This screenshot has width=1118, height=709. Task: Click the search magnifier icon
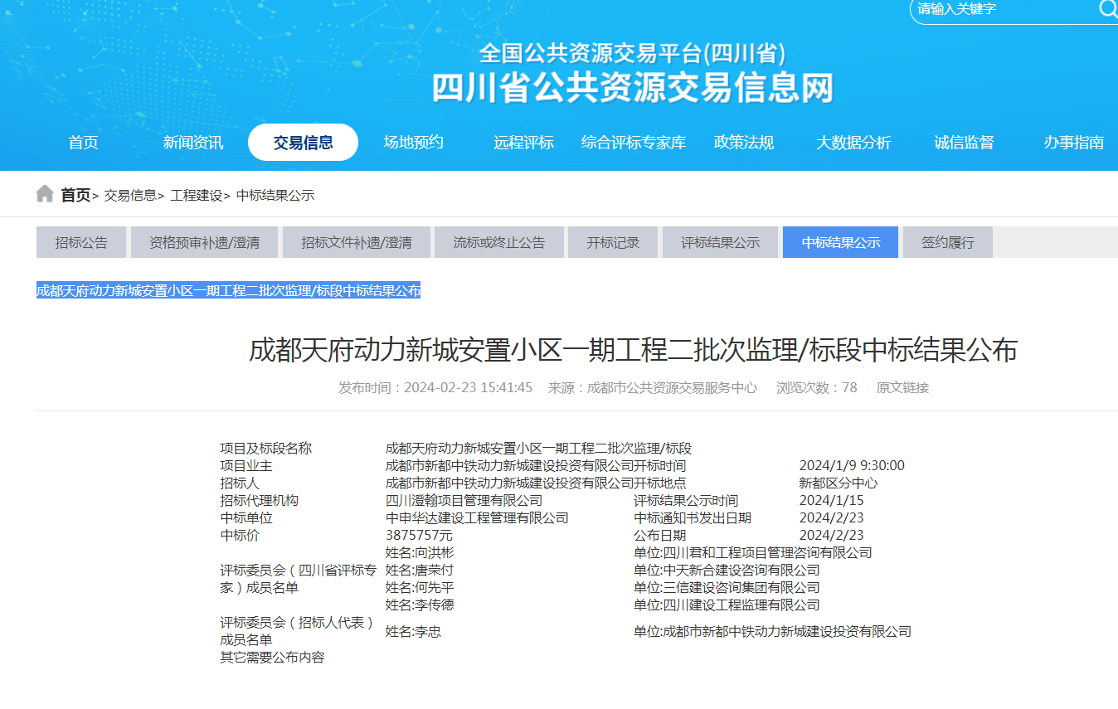coord(1107,9)
